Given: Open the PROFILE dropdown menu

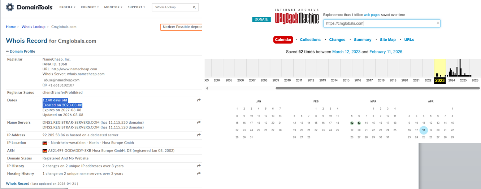Looking at the screenshot, I should [68, 7].
